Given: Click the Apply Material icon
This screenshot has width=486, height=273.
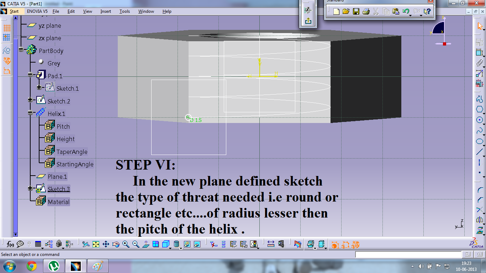Looking at the screenshot, I should click(298, 244).
